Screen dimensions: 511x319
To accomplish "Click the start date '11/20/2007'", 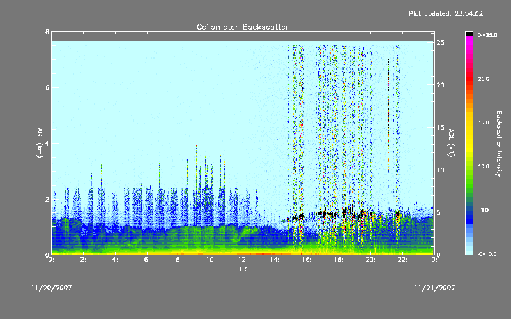I will (x=51, y=288).
